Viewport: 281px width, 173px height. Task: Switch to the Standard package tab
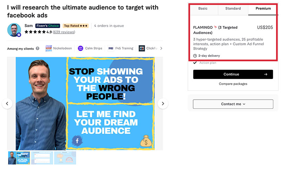pyautogui.click(x=233, y=8)
